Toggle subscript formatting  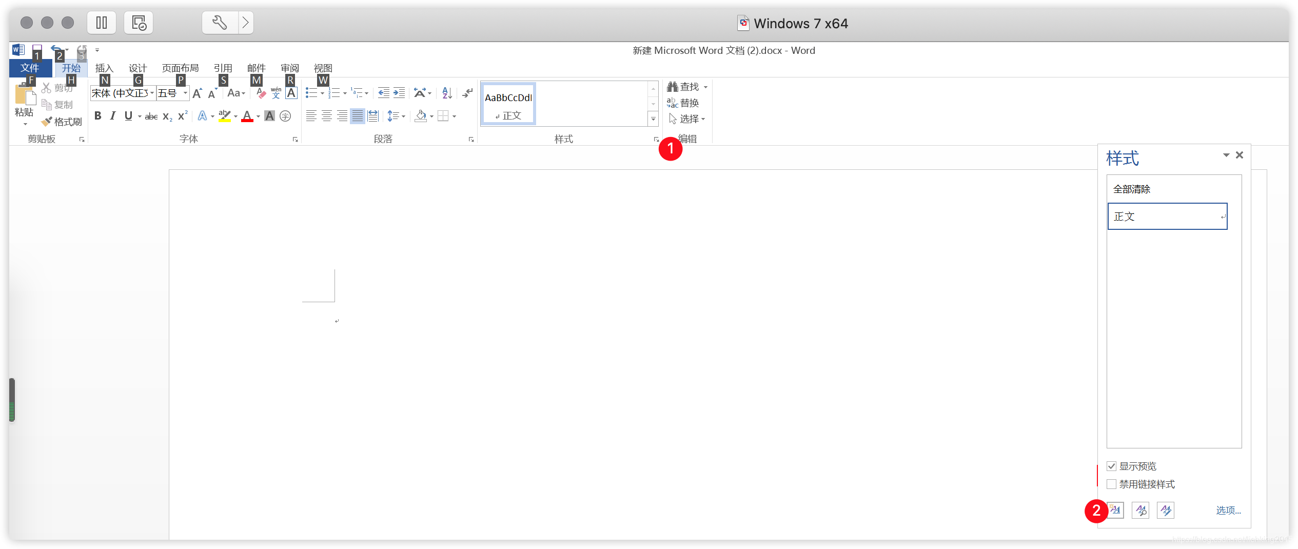167,116
